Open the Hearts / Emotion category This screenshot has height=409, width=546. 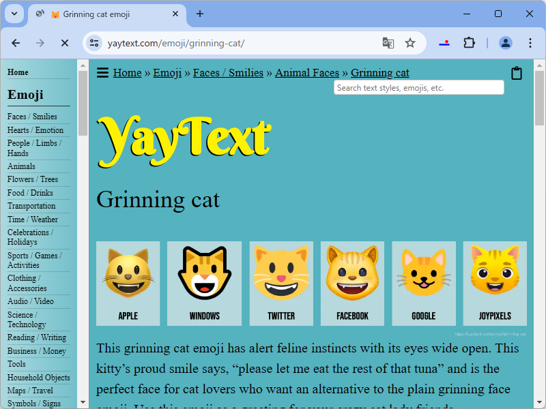pyautogui.click(x=35, y=130)
